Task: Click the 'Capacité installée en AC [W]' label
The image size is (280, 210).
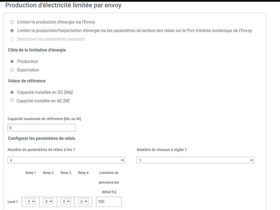Action: coord(43,101)
